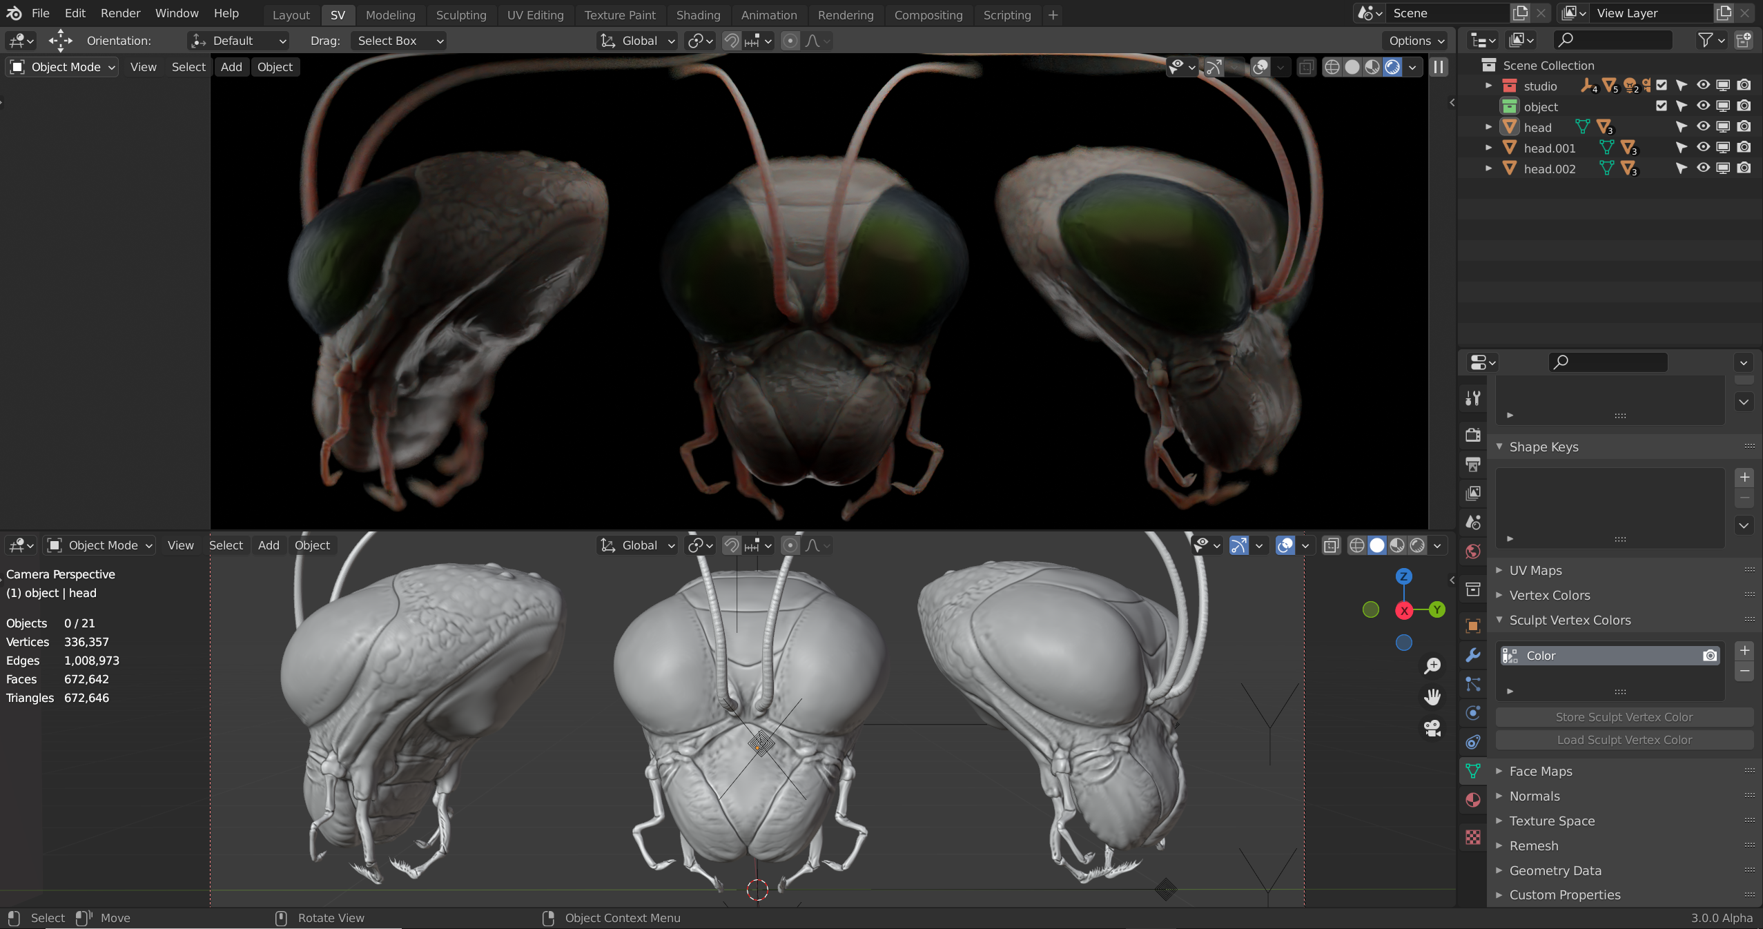1763x929 pixels.
Task: Open the Render menu
Action: [x=120, y=13]
